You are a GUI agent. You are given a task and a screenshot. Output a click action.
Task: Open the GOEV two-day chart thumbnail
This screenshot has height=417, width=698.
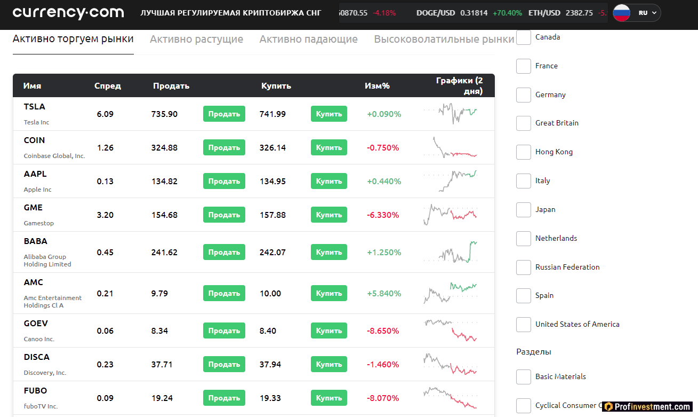pyautogui.click(x=451, y=330)
